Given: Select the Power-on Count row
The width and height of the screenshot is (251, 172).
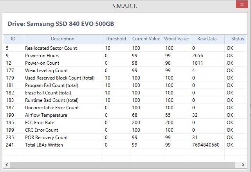Looking at the screenshot, I should [x=125, y=63].
